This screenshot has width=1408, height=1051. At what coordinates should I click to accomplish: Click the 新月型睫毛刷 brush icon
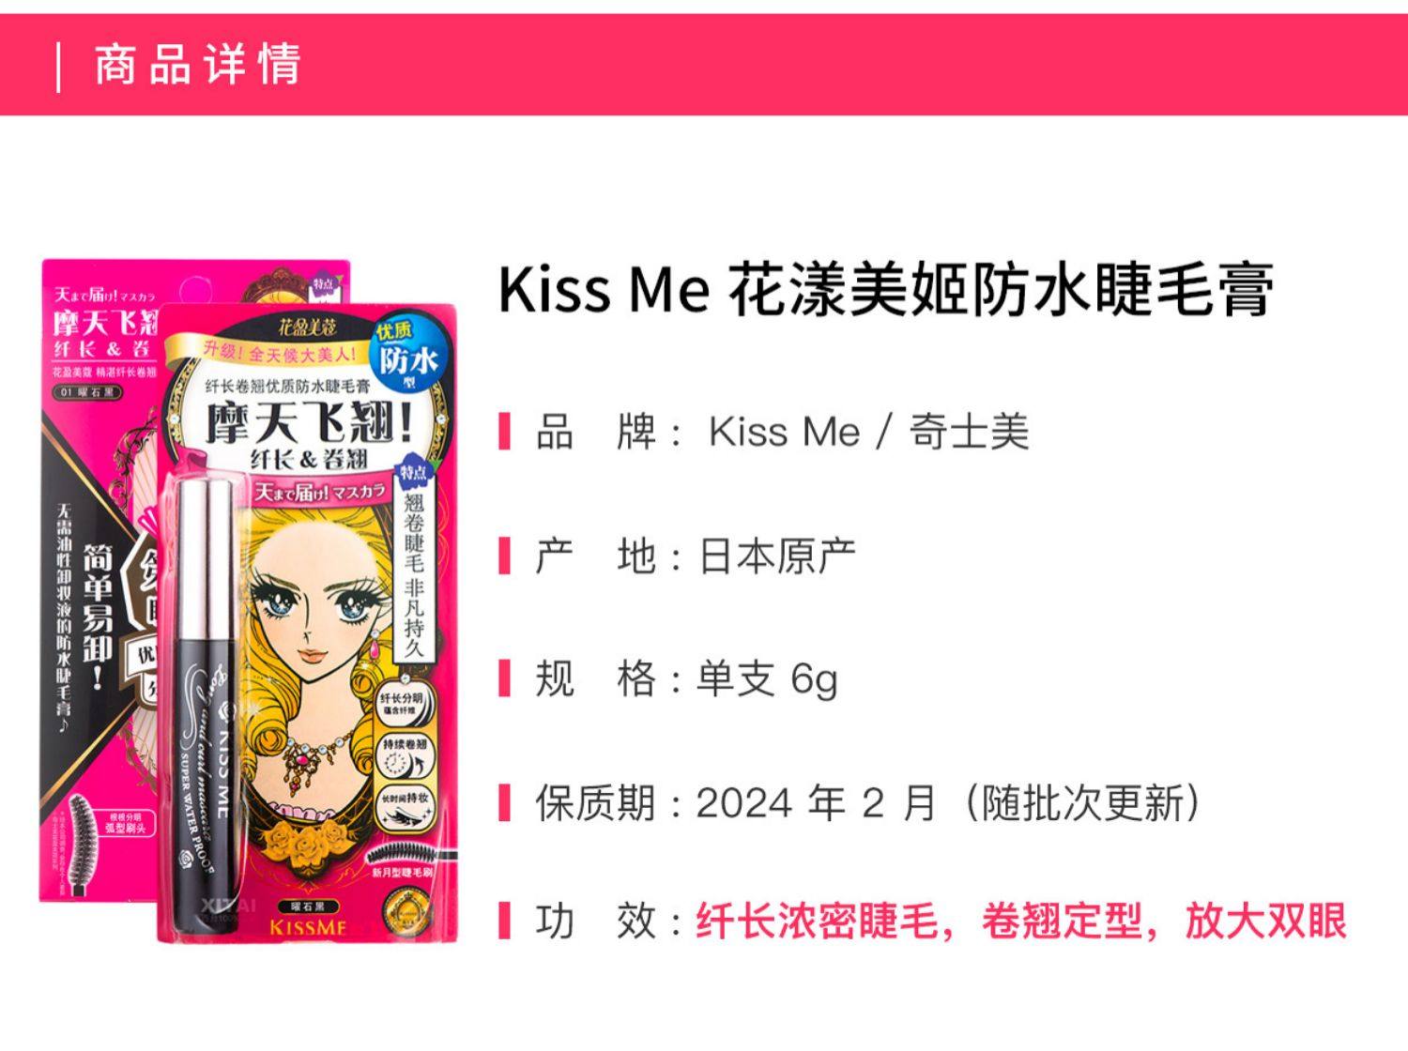point(402,861)
